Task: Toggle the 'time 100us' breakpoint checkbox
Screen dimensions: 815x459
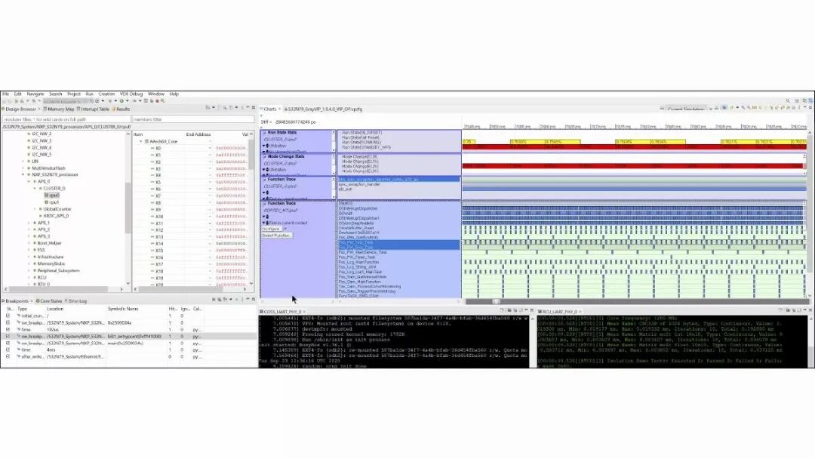Action: 8,329
